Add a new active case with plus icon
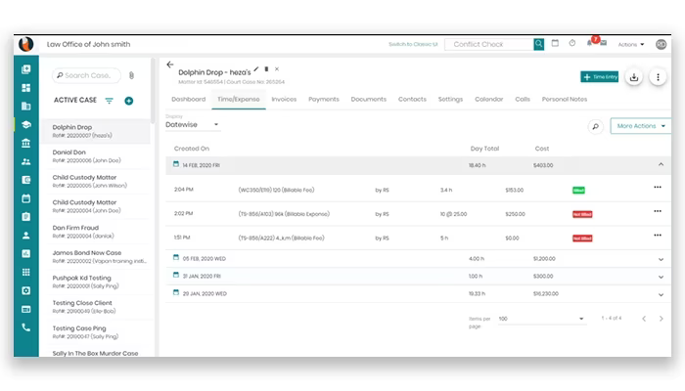The width and height of the screenshot is (685, 391). point(129,101)
